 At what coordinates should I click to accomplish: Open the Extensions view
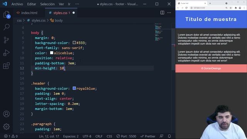tap(7, 66)
